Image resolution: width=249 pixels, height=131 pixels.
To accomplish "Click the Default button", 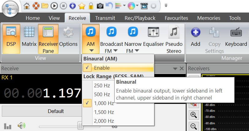I will click(x=56, y=111).
